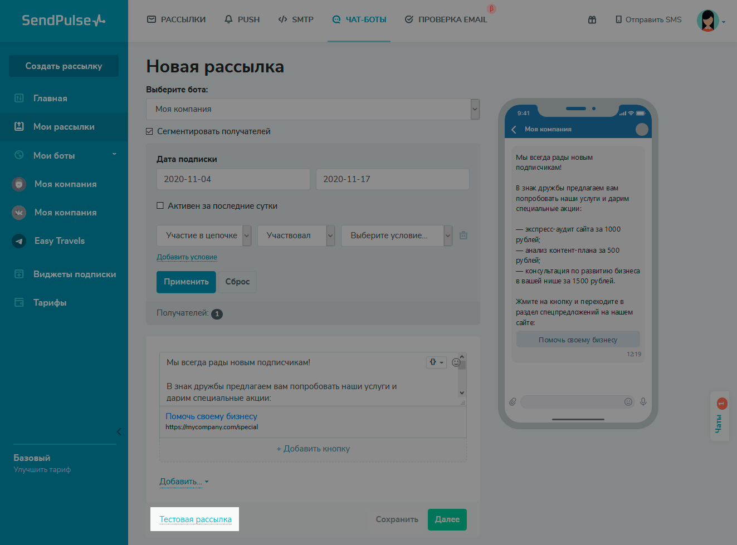Click the SendPulse logo
This screenshot has height=545, width=737.
[x=64, y=21]
